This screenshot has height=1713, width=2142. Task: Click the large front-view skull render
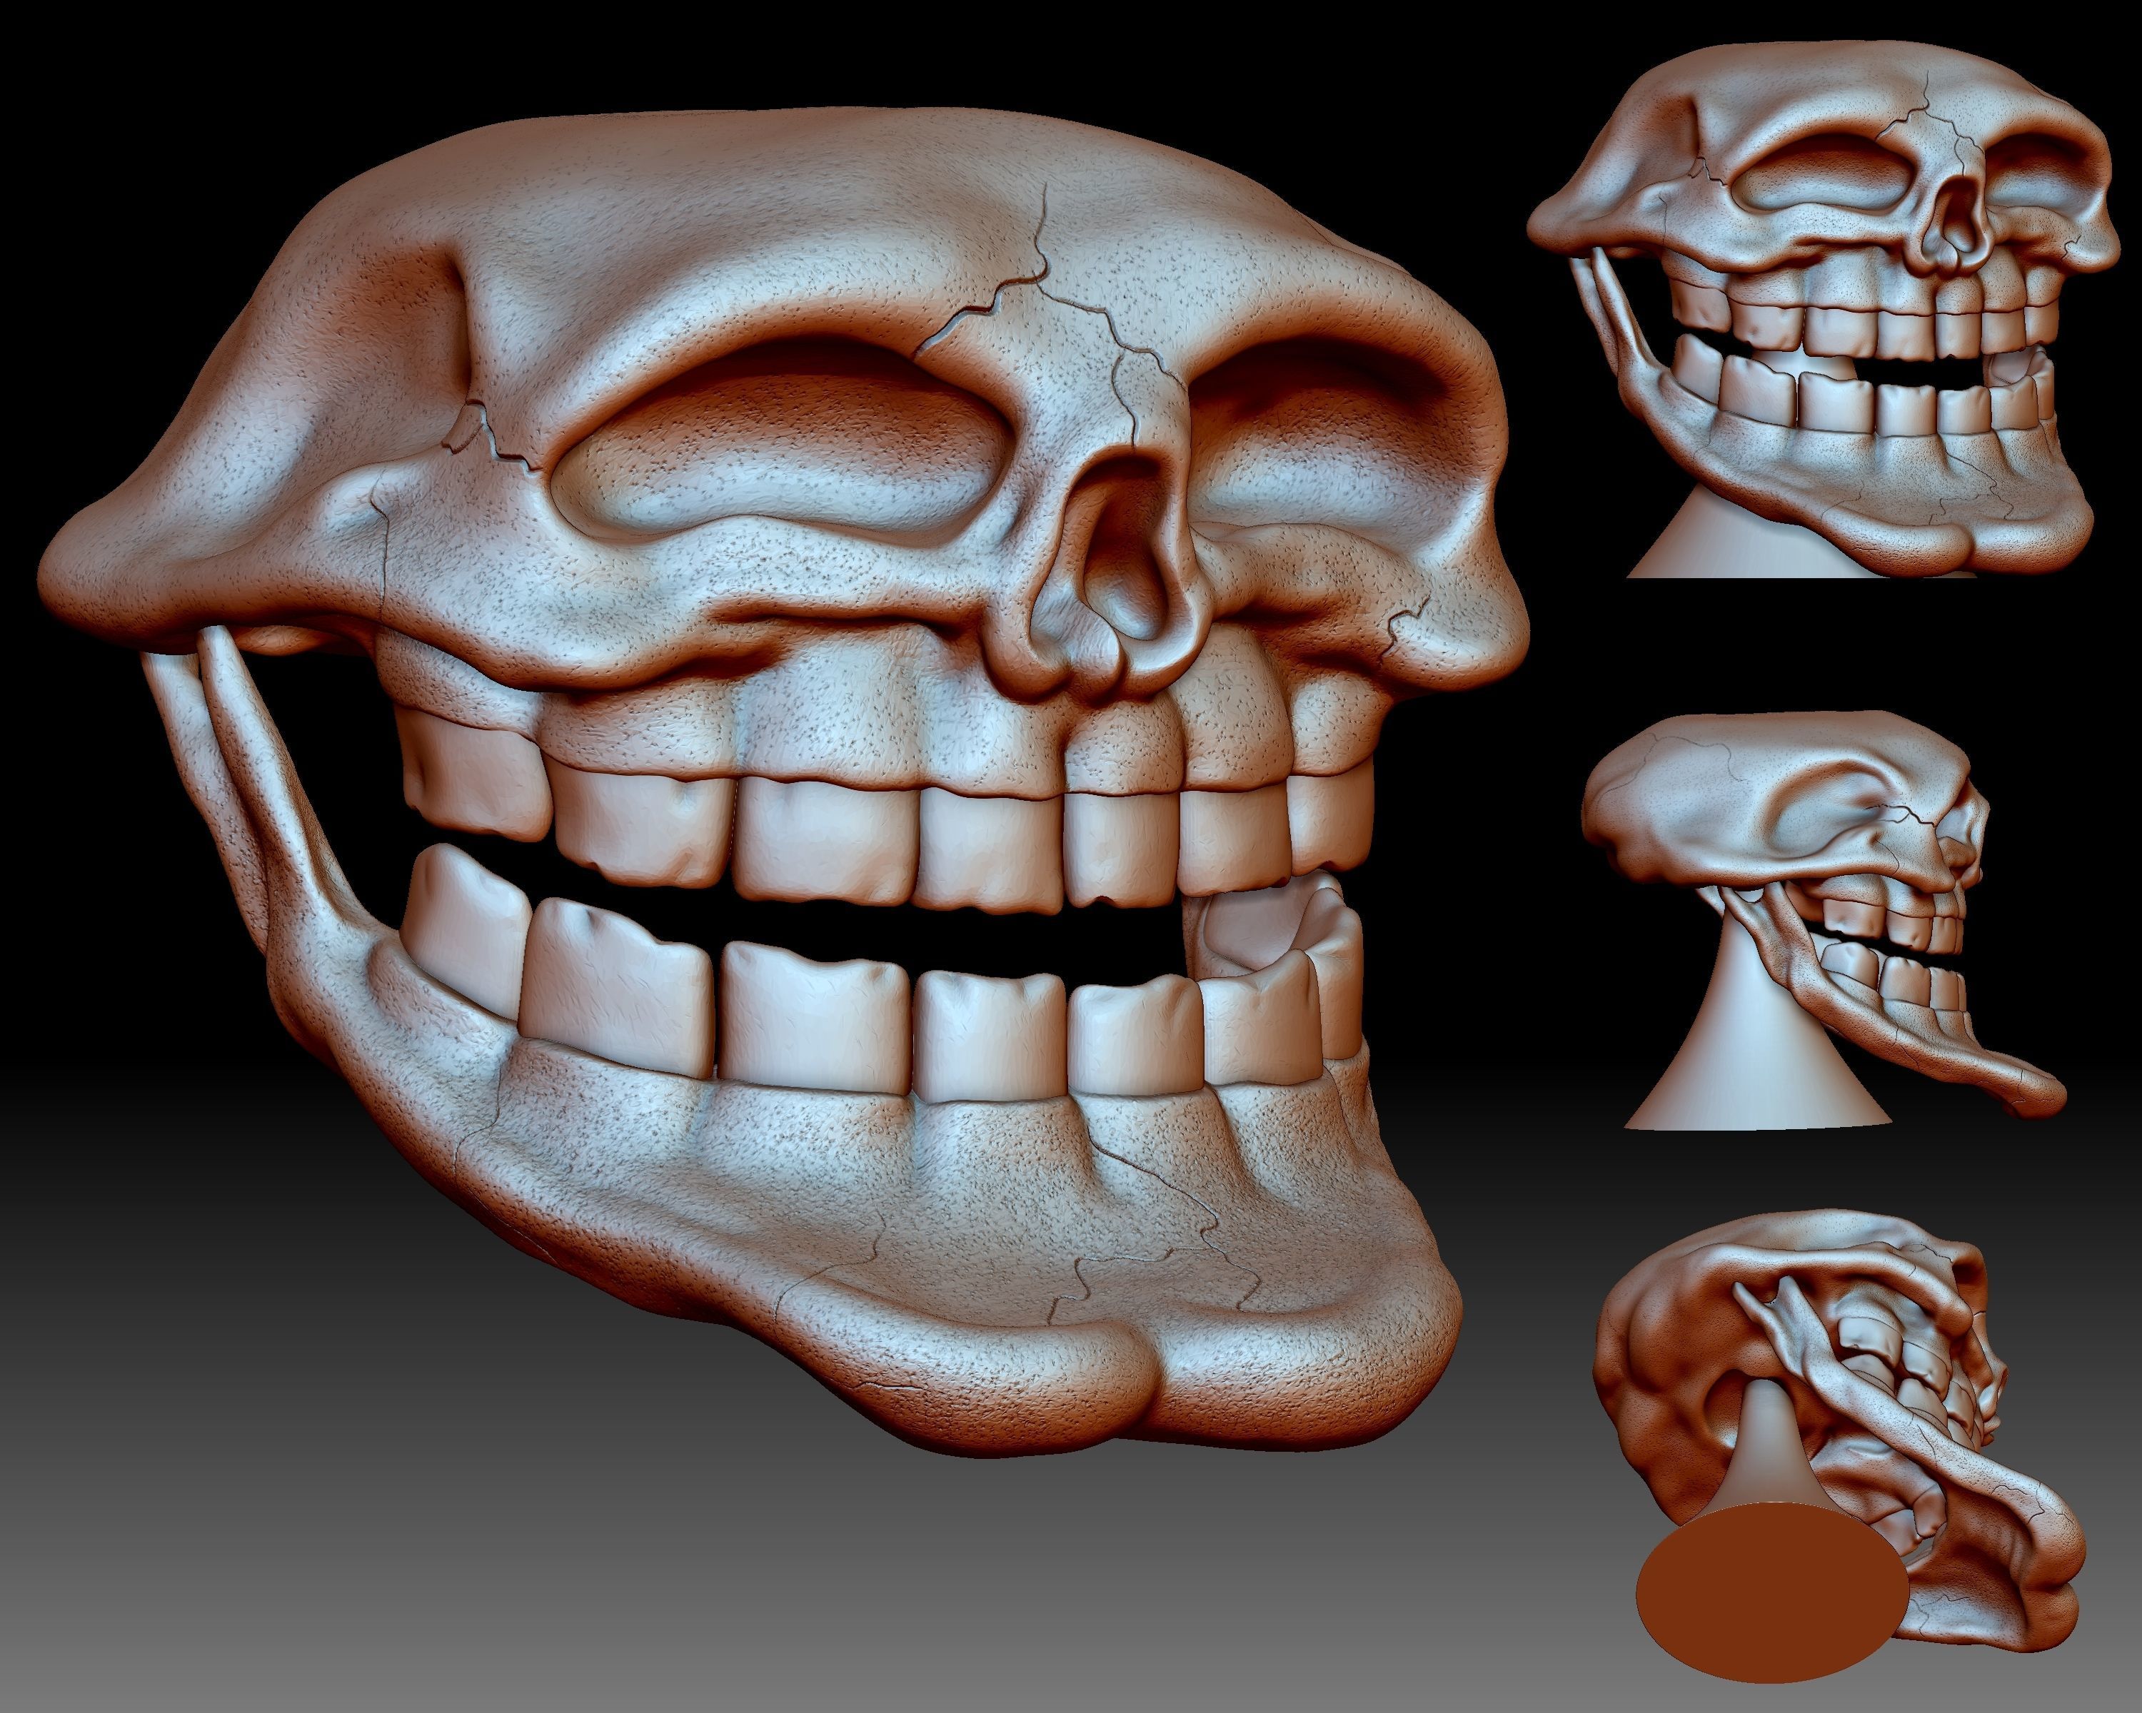pos(783,782)
